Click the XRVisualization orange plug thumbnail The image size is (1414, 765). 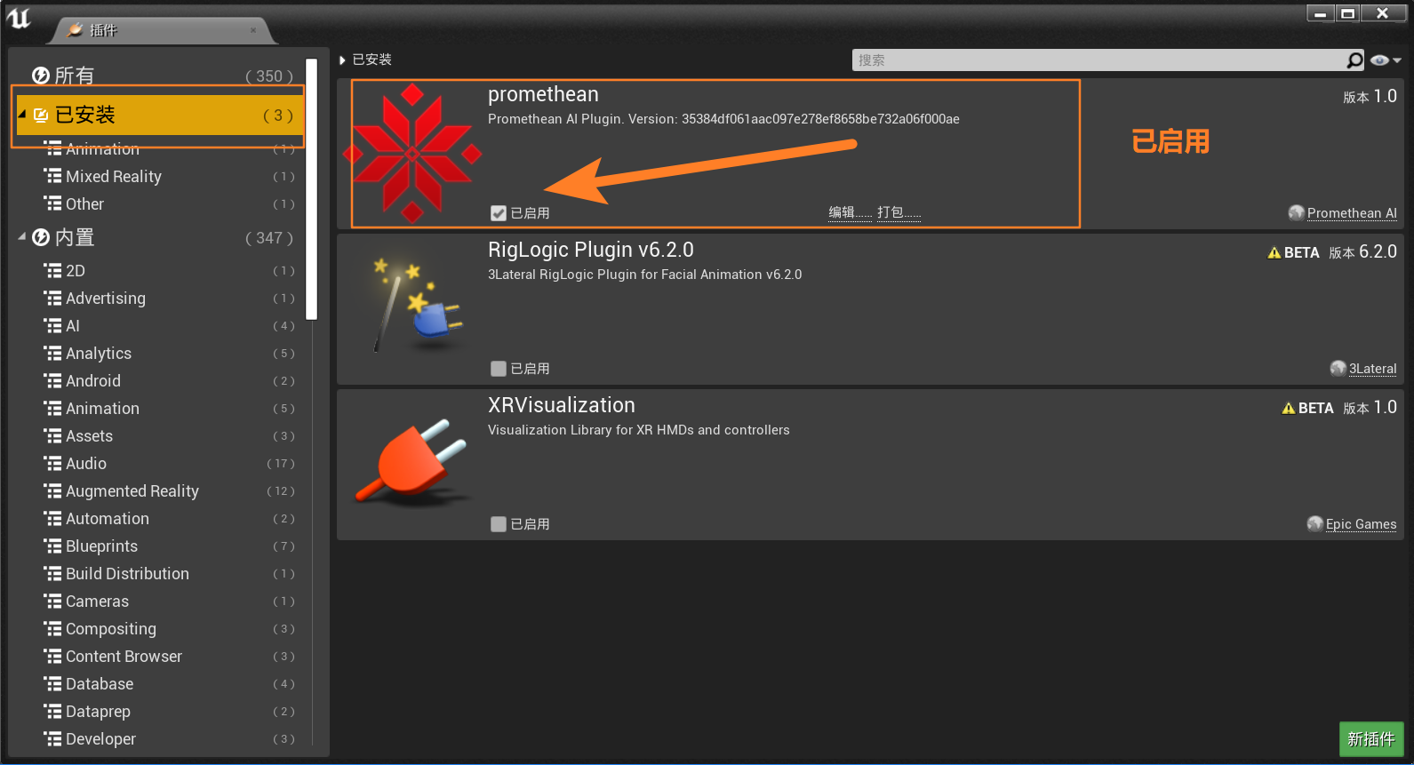412,462
